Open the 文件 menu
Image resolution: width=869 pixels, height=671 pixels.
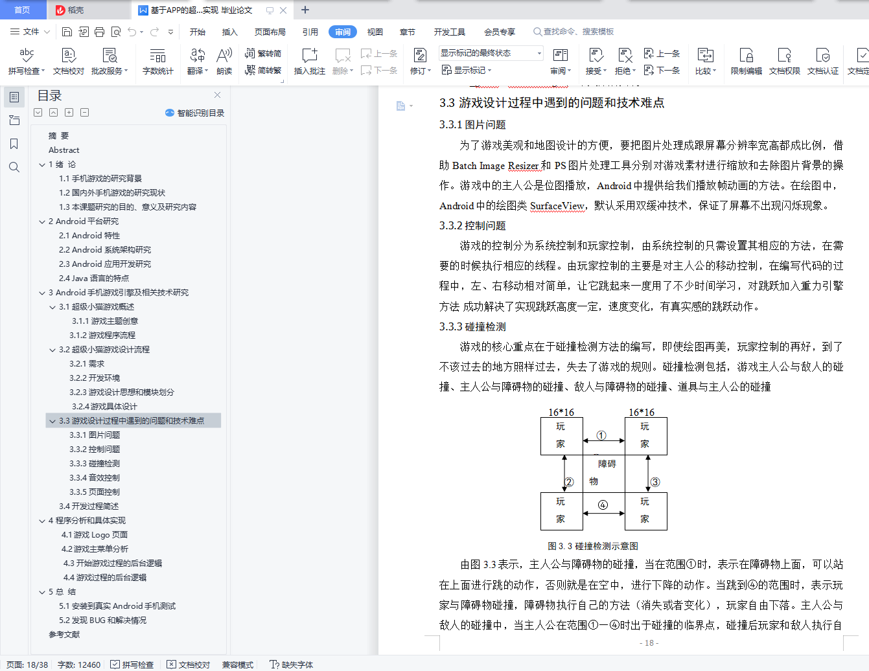pos(30,32)
